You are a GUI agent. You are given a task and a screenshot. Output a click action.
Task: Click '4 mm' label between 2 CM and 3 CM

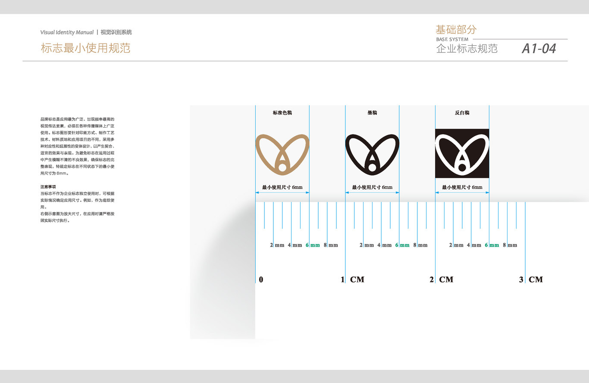474,245
